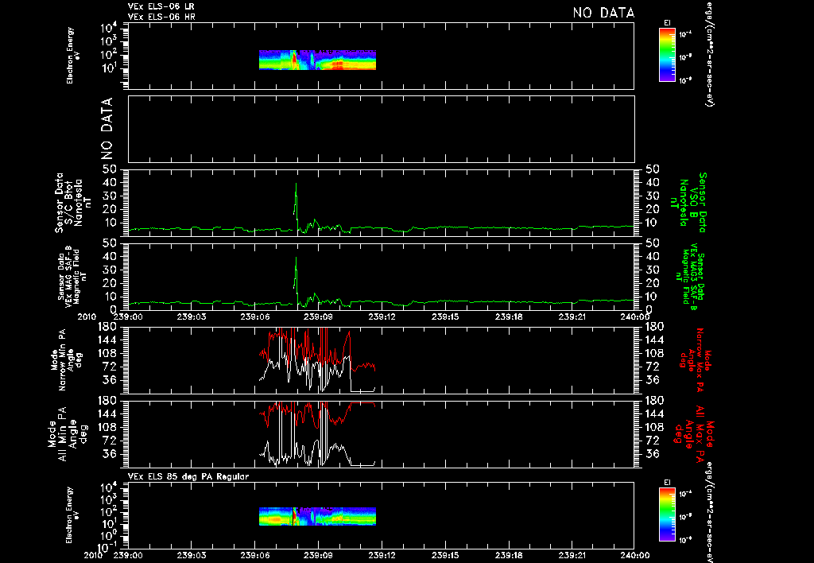The width and height of the screenshot is (814, 563).
Task: Click the '239:00' tick label on the middle time axis
Action: 128,316
